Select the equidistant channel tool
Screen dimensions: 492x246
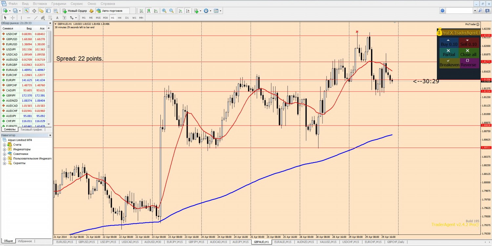tap(43, 18)
